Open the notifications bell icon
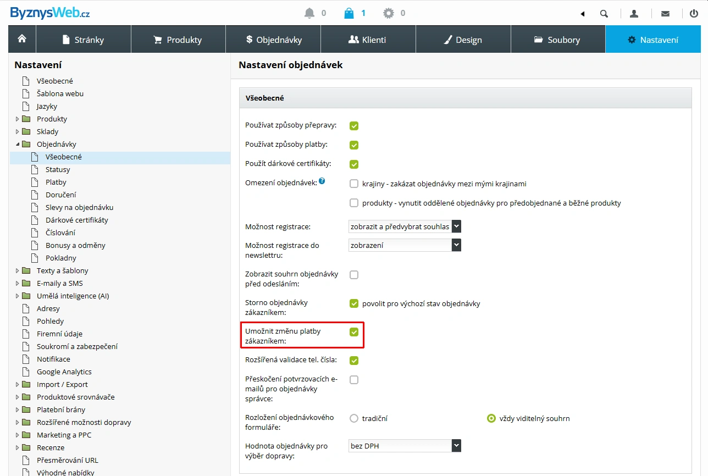 coord(310,13)
